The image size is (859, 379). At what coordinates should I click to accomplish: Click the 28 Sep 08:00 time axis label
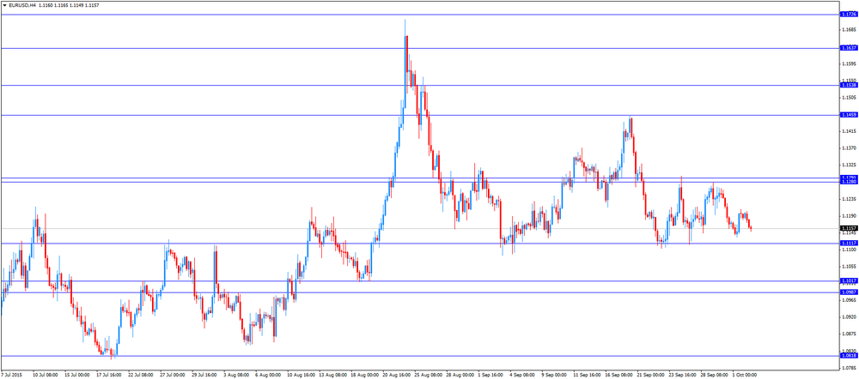pos(715,376)
